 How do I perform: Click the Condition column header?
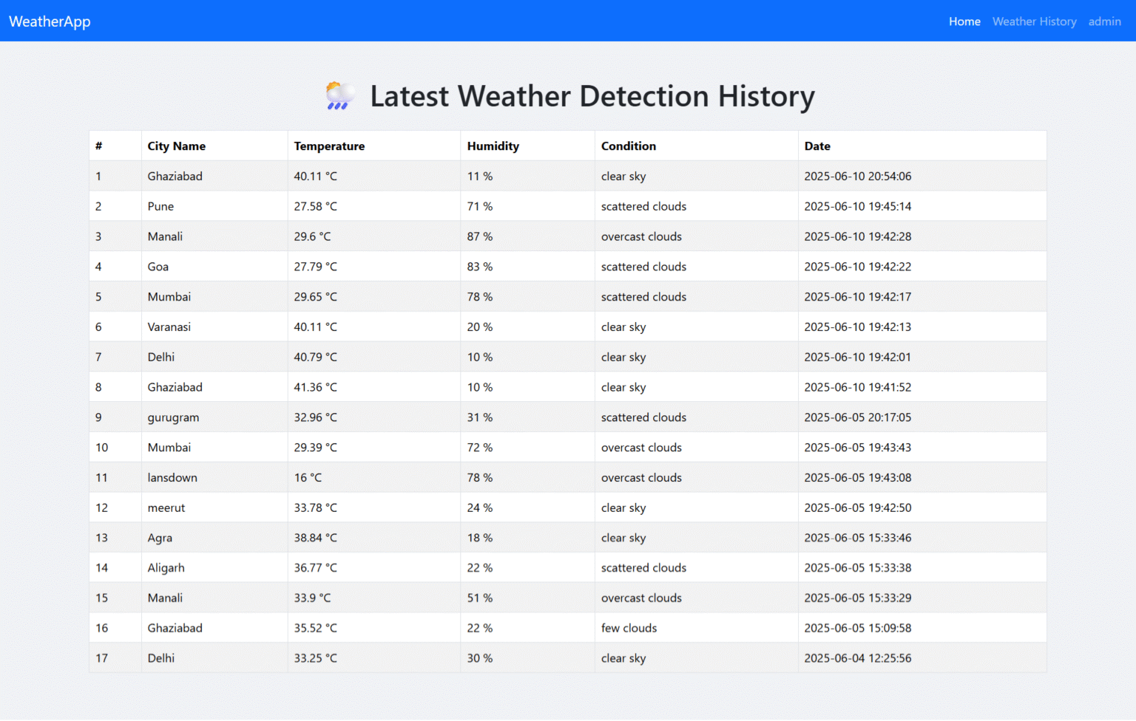pyautogui.click(x=628, y=146)
